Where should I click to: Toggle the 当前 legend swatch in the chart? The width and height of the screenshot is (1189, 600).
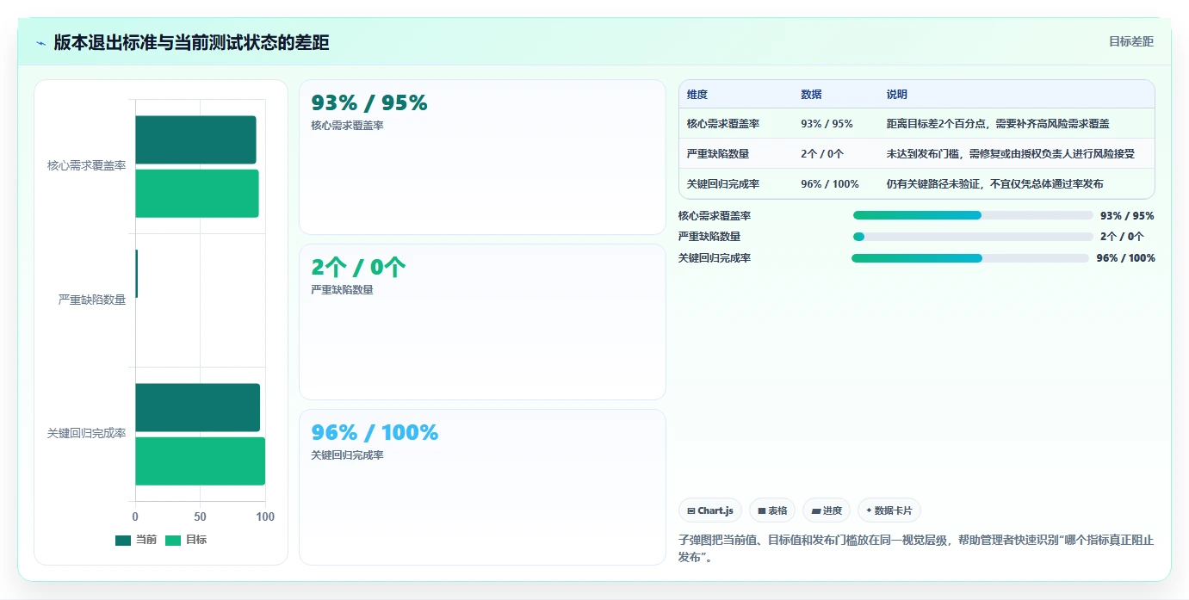pyautogui.click(x=123, y=541)
